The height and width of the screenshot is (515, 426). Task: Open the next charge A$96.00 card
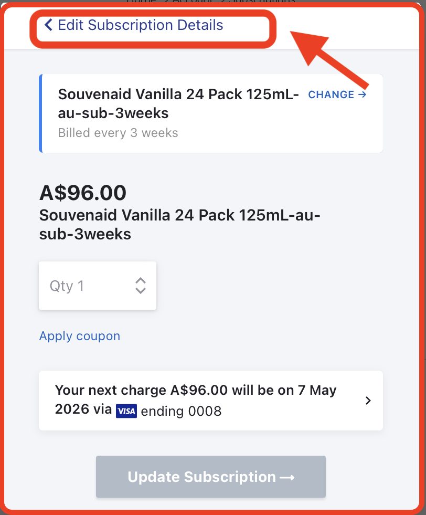point(211,401)
